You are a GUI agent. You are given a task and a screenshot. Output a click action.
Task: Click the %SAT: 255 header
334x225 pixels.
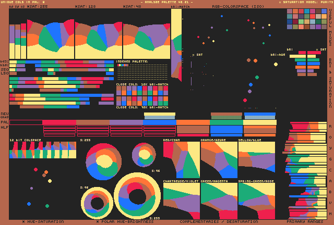[37, 6]
